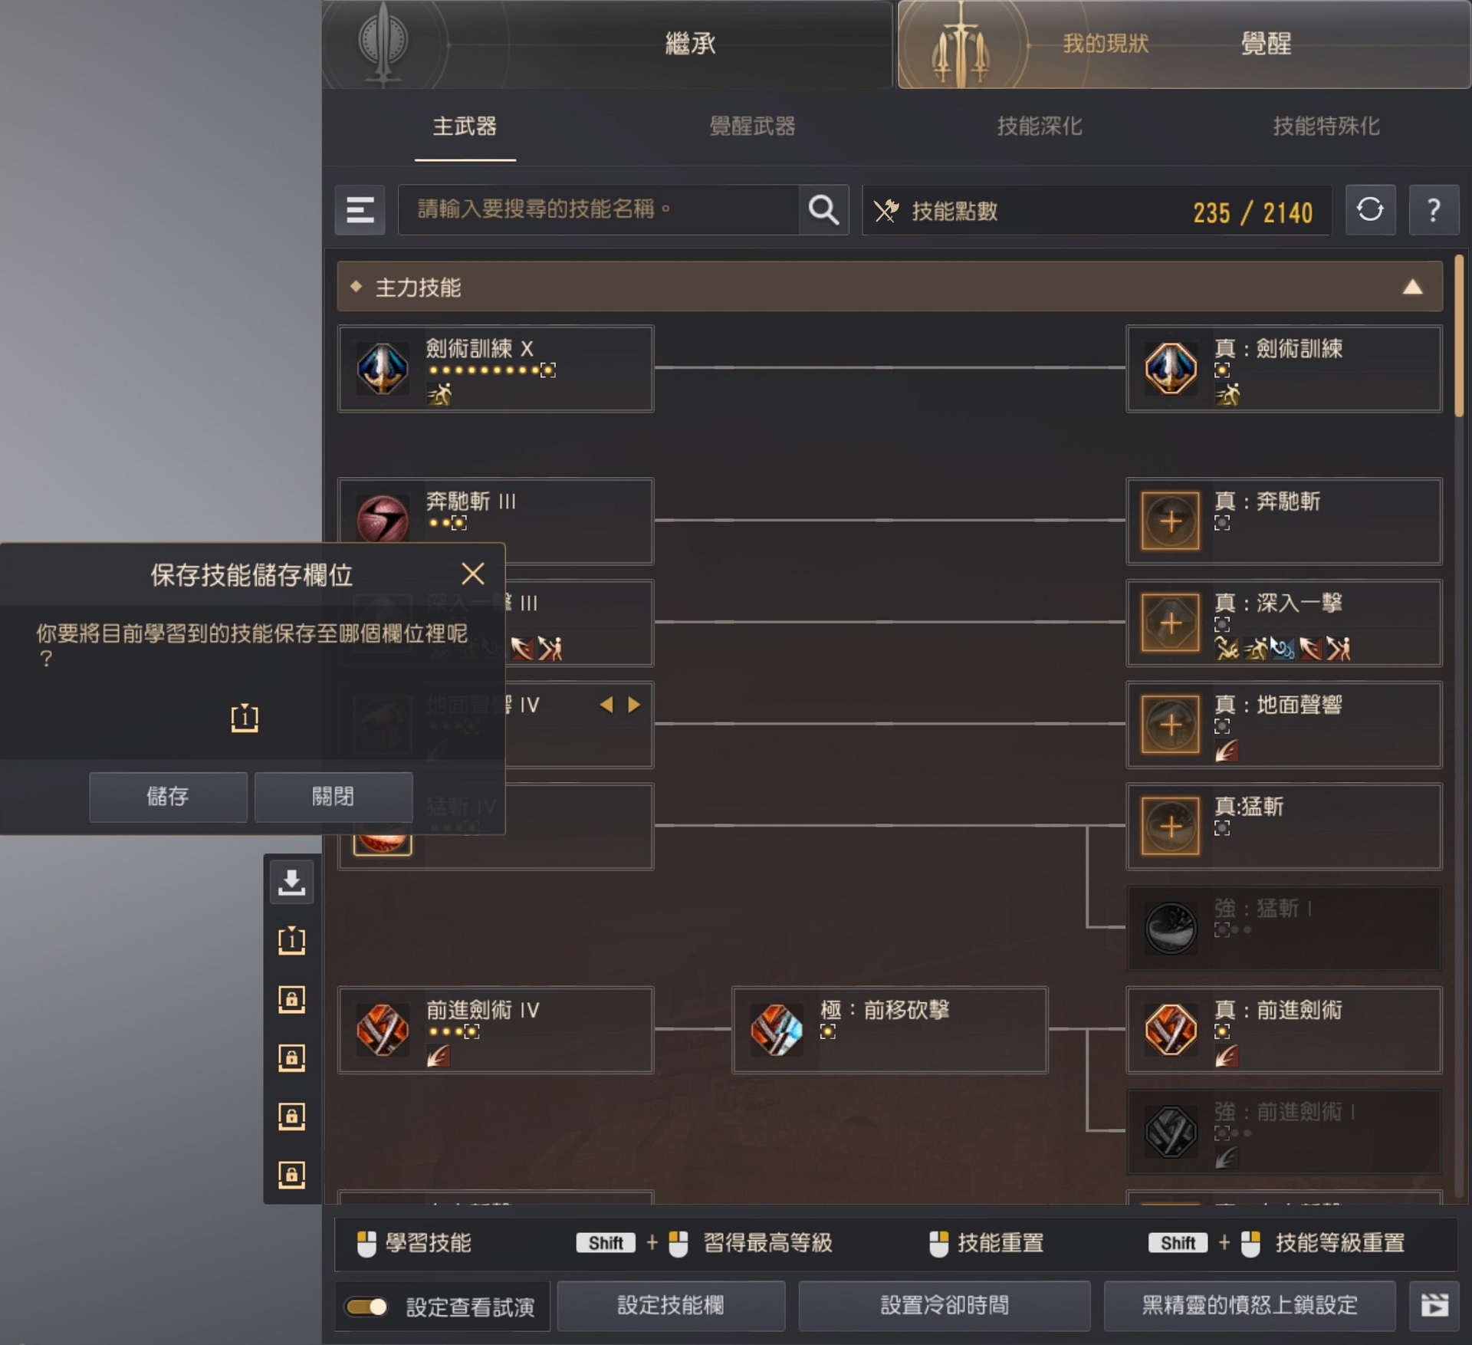The image size is (1472, 1345).
Task: Click the skill name search field
Action: [x=598, y=209]
